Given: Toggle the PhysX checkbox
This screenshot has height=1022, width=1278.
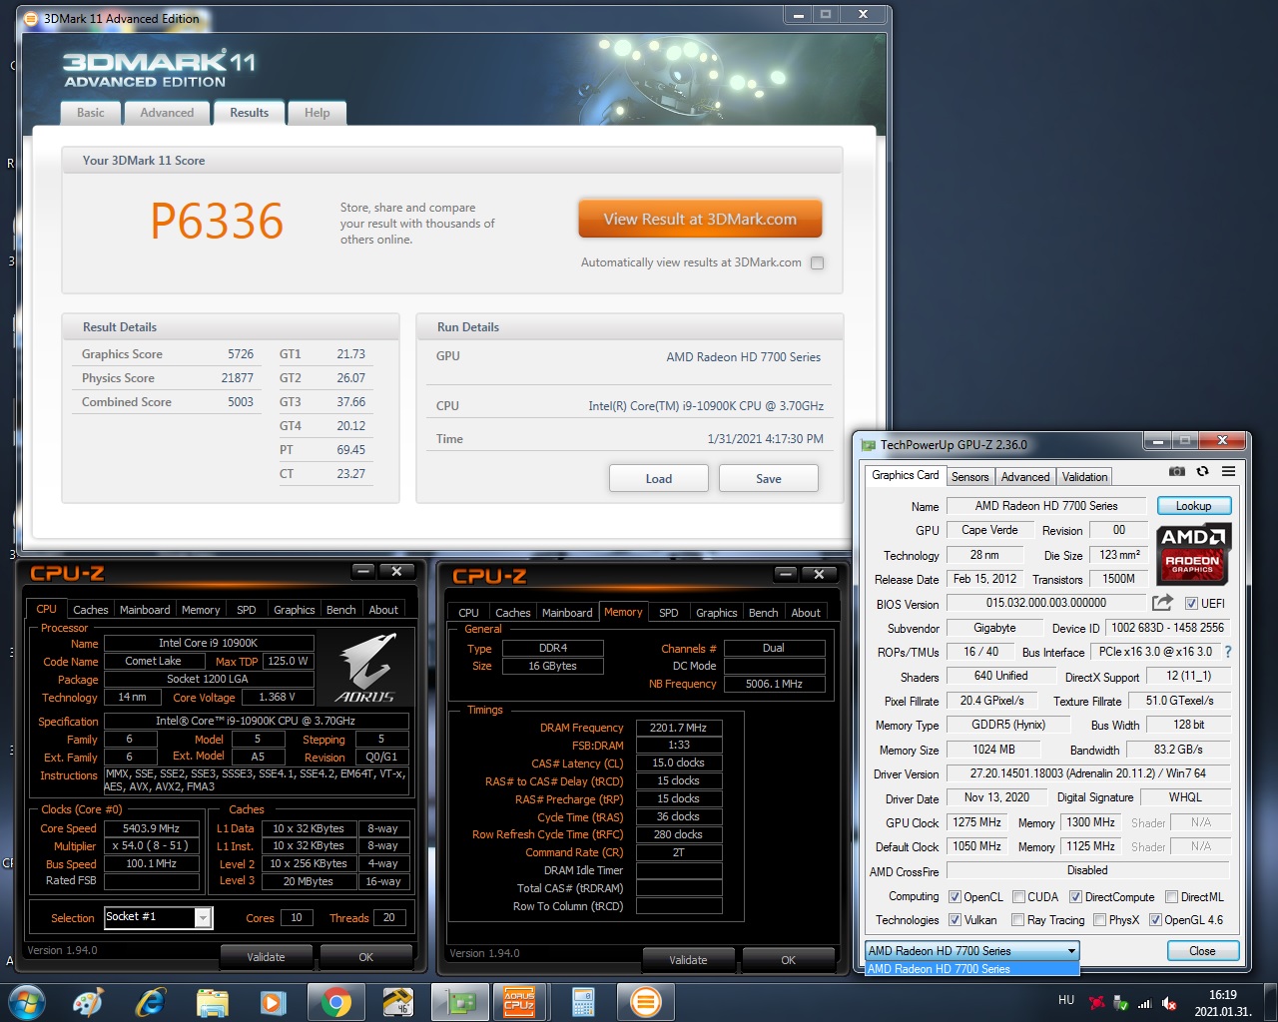Looking at the screenshot, I should point(1099,919).
